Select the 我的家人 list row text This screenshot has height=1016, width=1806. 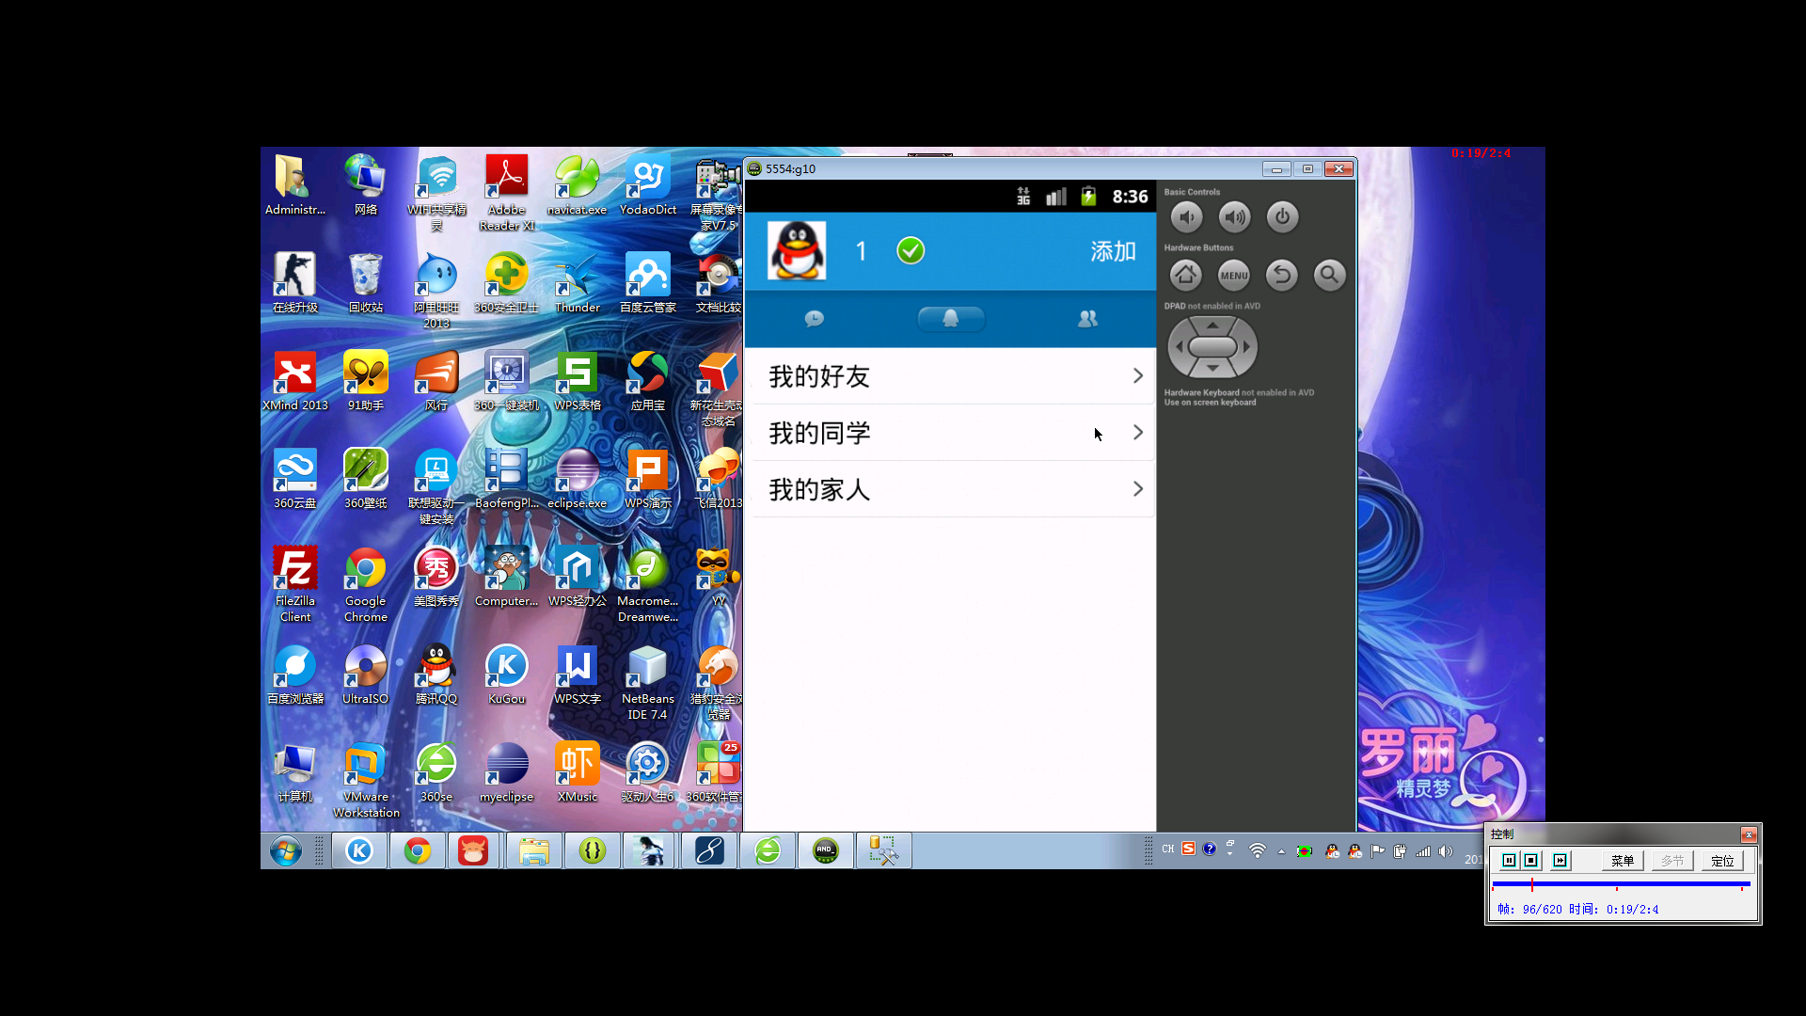pos(819,489)
